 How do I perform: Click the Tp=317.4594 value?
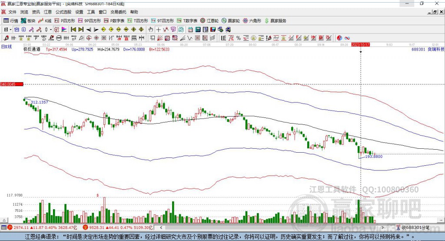tap(56, 50)
